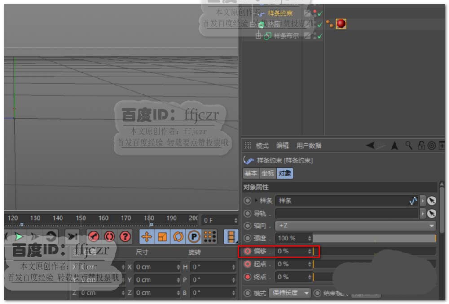Adjust the 偏移 0% value stepper
The height and width of the screenshot is (304, 449).
(x=309, y=251)
